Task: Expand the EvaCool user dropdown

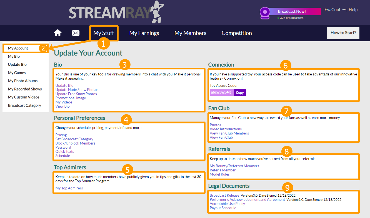Action: pyautogui.click(x=335, y=10)
